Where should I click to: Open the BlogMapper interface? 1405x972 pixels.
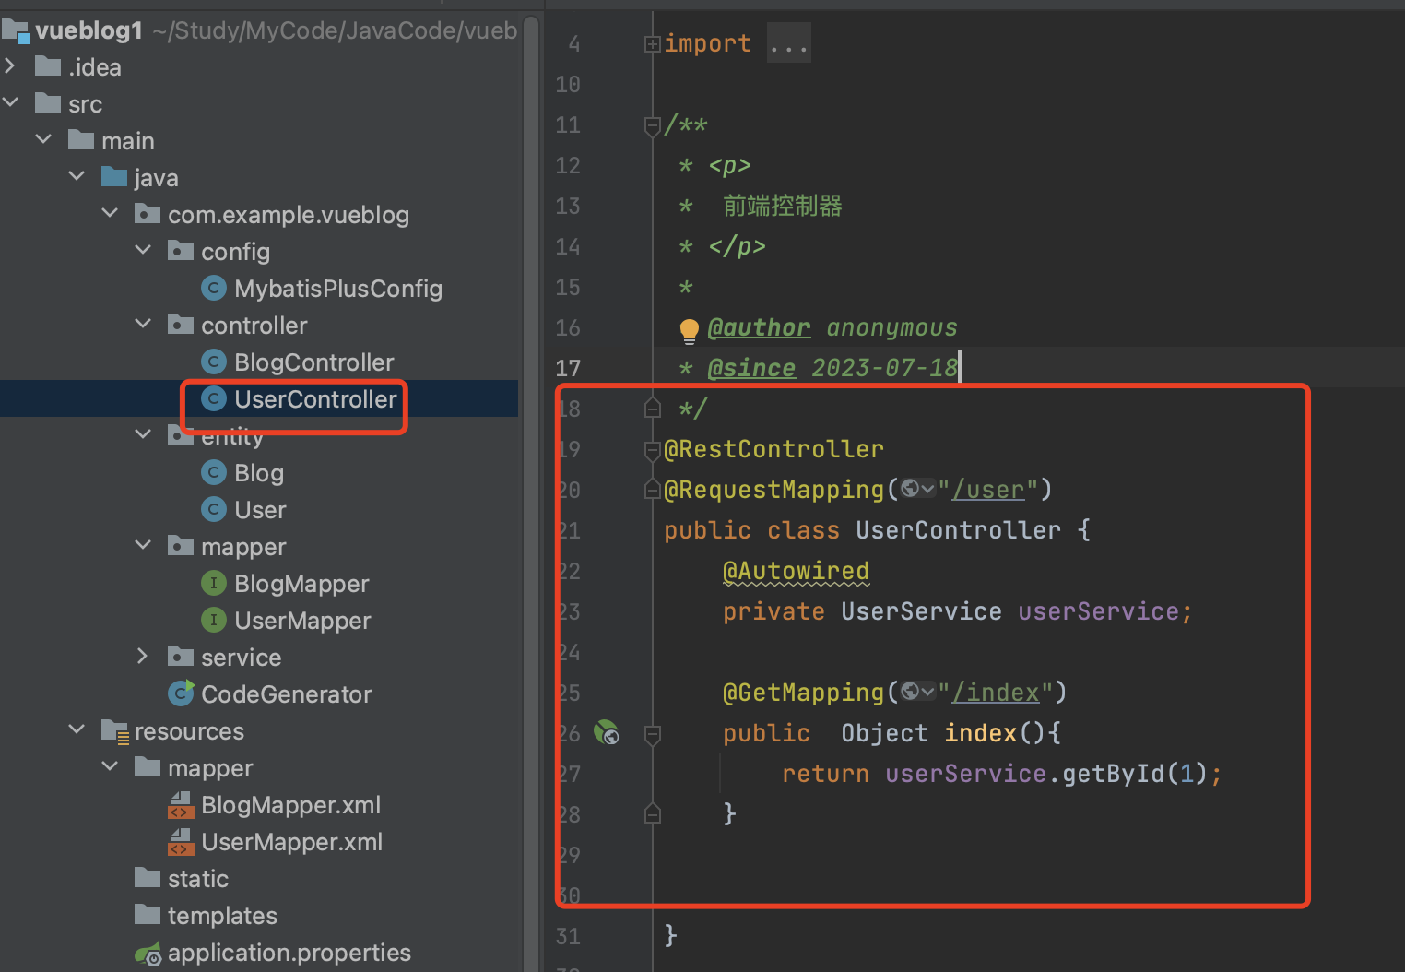pos(301,584)
